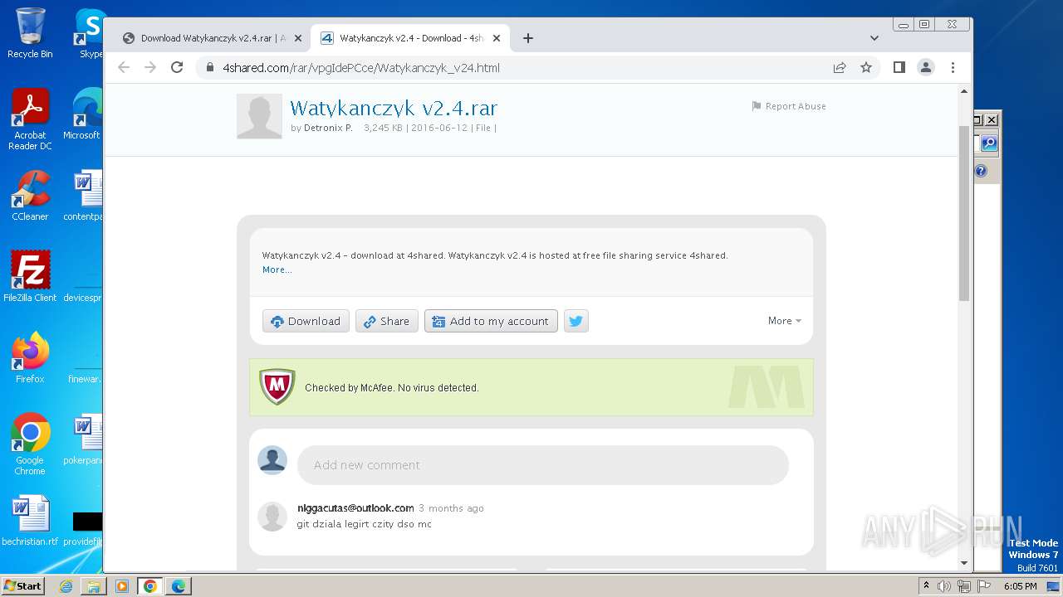Click the site lock icon in address bar
Image resolution: width=1063 pixels, height=597 pixels.
coord(210,68)
